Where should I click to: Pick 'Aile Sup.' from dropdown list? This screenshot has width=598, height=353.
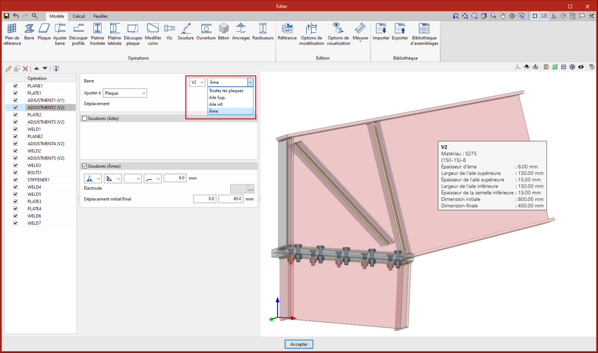pyautogui.click(x=217, y=97)
